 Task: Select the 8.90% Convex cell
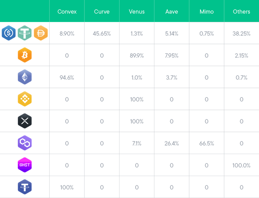[x=67, y=34]
